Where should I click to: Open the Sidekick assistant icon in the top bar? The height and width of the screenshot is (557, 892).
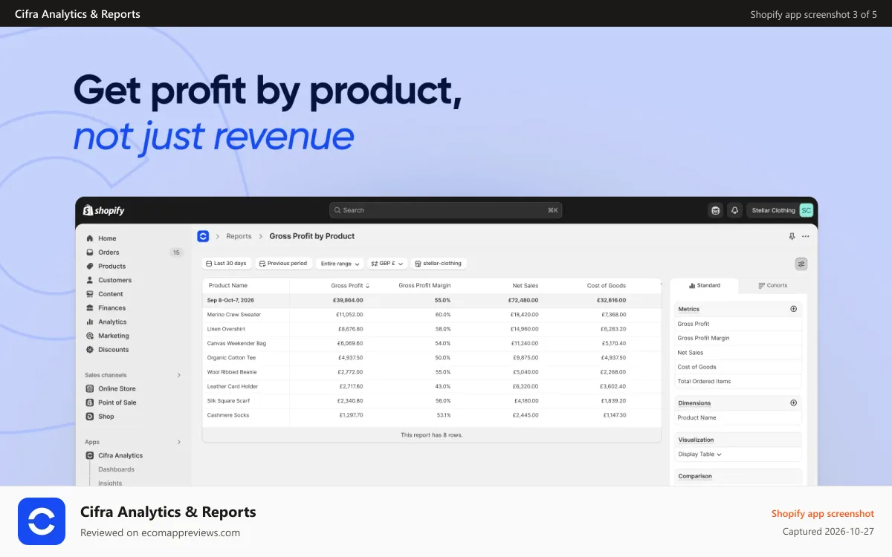715,210
